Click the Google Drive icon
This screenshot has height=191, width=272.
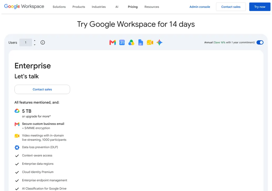click(x=131, y=43)
